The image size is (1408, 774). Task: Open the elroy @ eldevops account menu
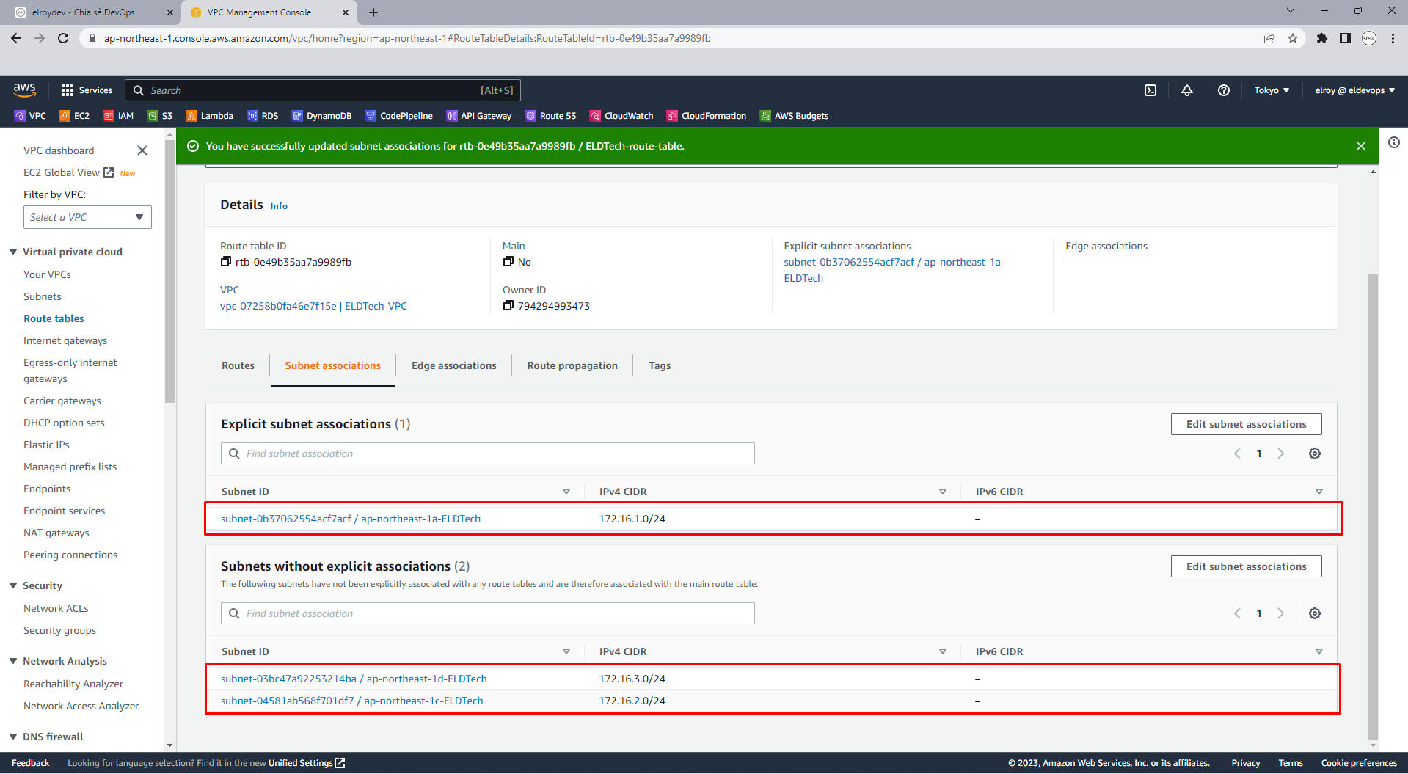(x=1354, y=90)
